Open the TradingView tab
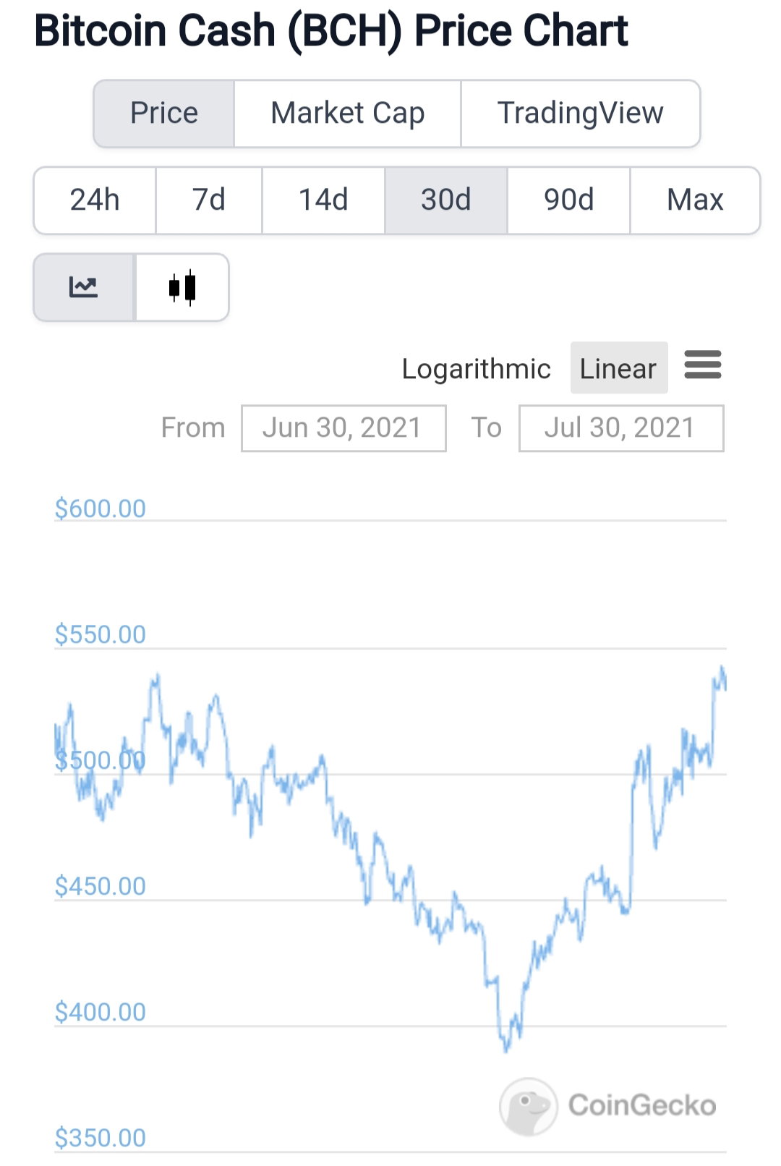The width and height of the screenshot is (781, 1166). coord(580,114)
